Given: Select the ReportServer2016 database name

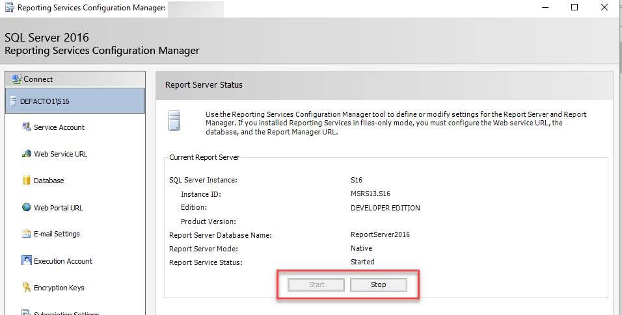Looking at the screenshot, I should [380, 234].
